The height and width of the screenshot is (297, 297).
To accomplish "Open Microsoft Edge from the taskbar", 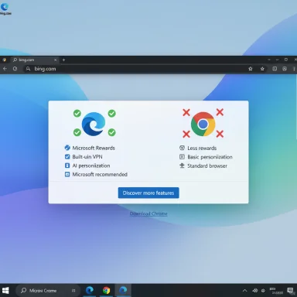I will click(x=90, y=291).
